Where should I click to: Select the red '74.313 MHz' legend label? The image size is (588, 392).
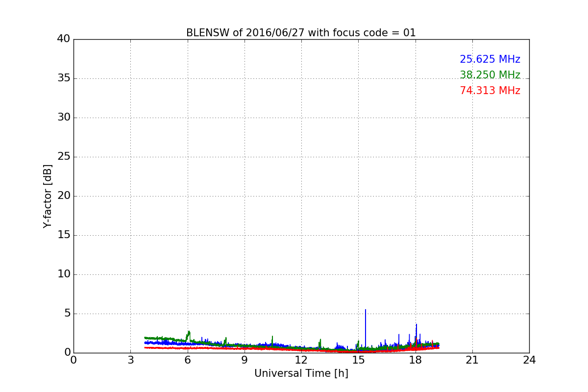point(490,91)
